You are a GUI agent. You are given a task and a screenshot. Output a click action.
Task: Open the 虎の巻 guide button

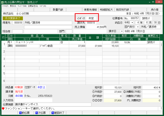[155, 10]
